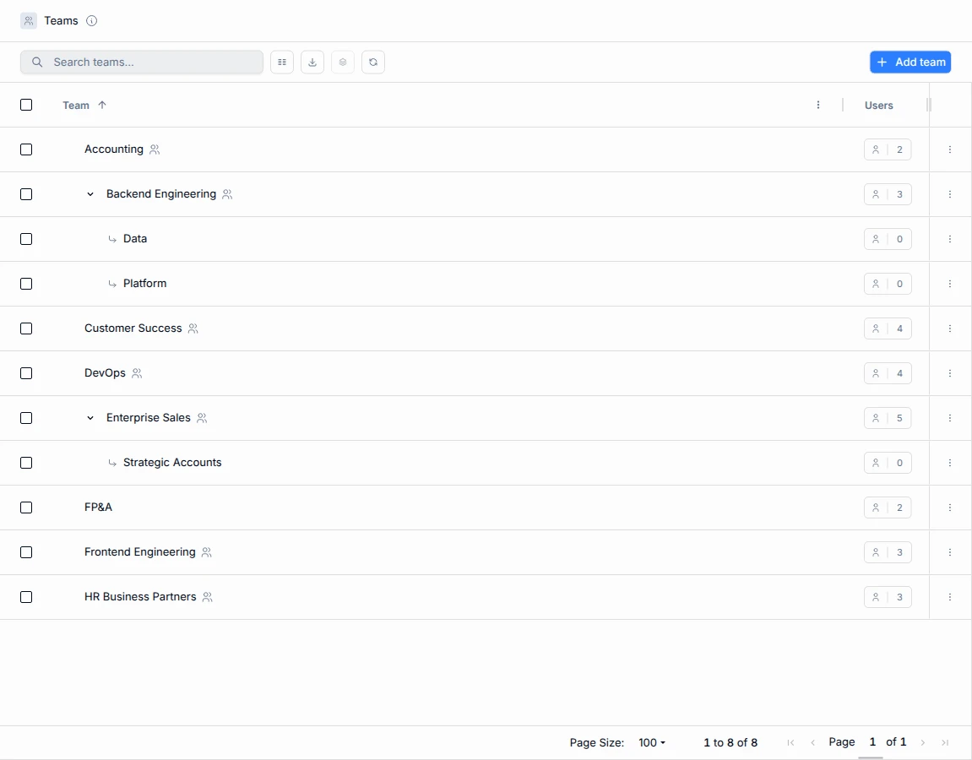This screenshot has height=760, width=972.
Task: Select the Frontend Engineering row checkbox
Action: pos(26,551)
